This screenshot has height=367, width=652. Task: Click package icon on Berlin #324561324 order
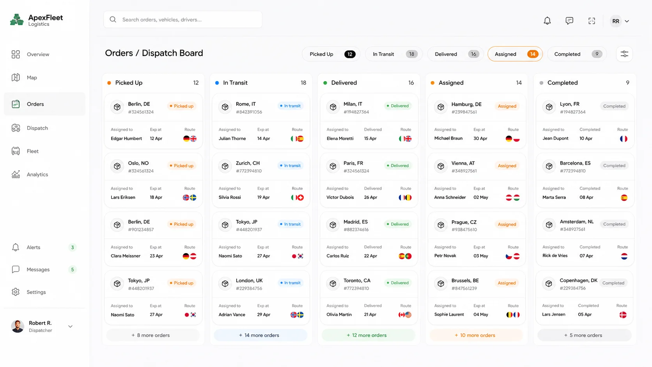tap(117, 107)
